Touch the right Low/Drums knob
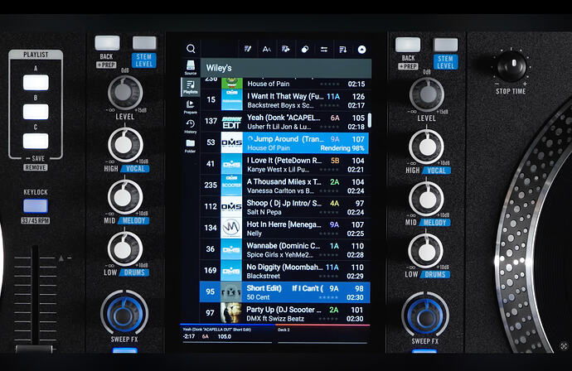 tap(426, 251)
